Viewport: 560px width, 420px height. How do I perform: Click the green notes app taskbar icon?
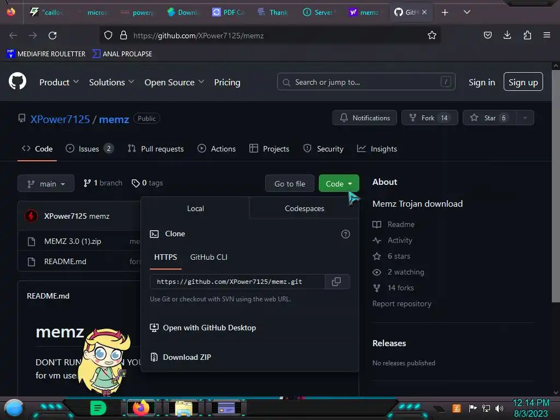point(98,408)
